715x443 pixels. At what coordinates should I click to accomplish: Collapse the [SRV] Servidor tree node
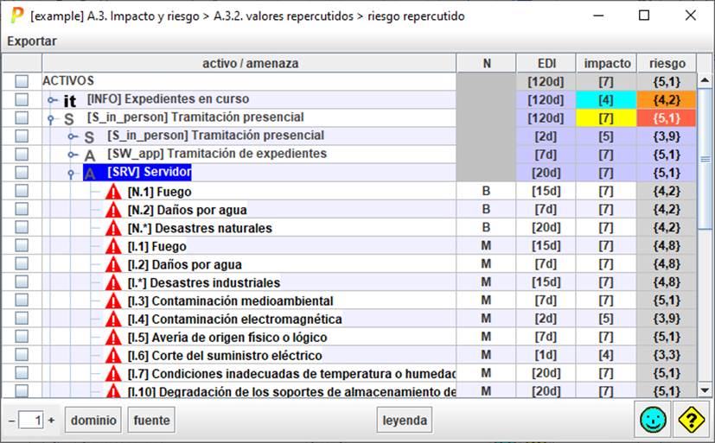(73, 174)
